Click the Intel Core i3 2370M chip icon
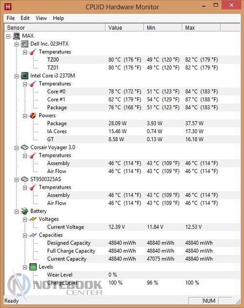Viewport: 244px width, 308px height. tap(25, 75)
